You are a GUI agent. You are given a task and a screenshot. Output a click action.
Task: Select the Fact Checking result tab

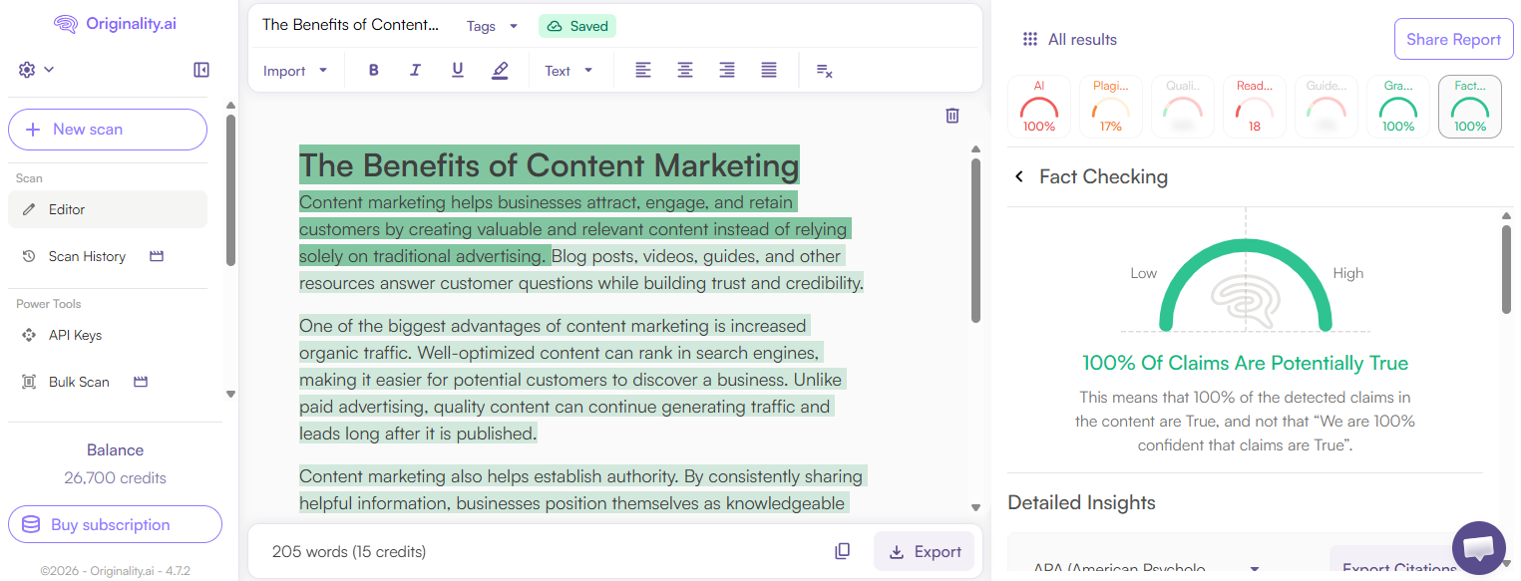(x=1470, y=107)
